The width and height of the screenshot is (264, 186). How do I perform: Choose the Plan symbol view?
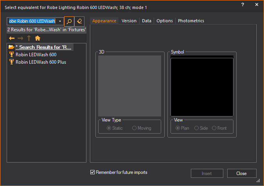182,128
